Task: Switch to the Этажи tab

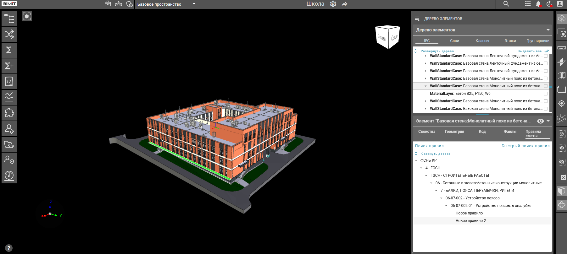Action: [x=510, y=41]
